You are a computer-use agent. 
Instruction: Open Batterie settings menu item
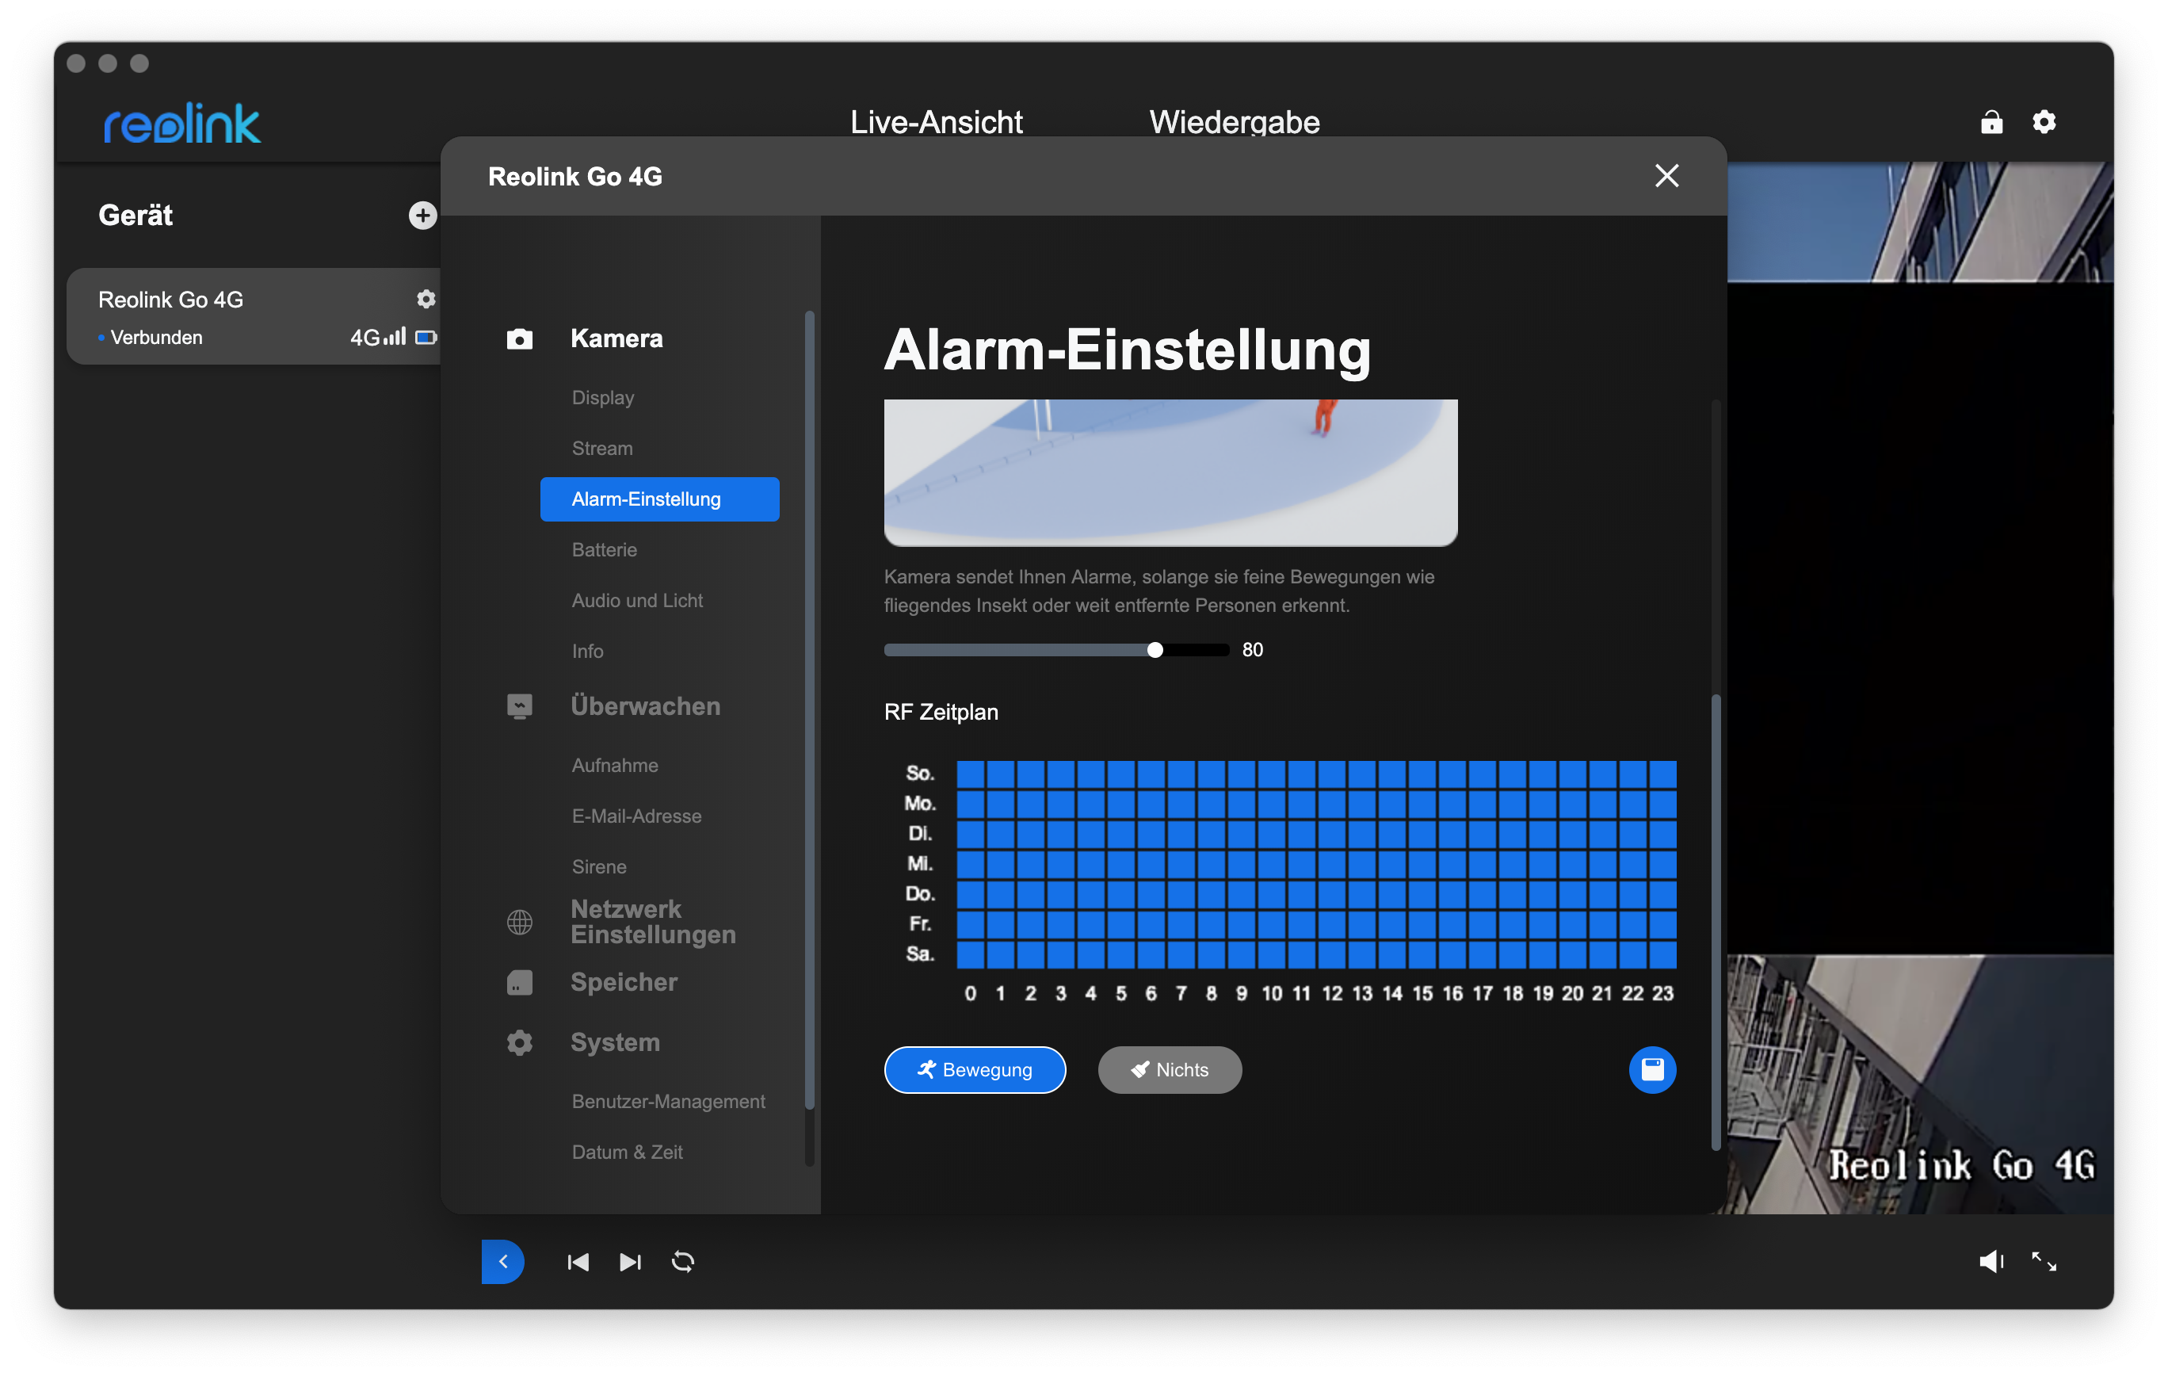(x=604, y=549)
